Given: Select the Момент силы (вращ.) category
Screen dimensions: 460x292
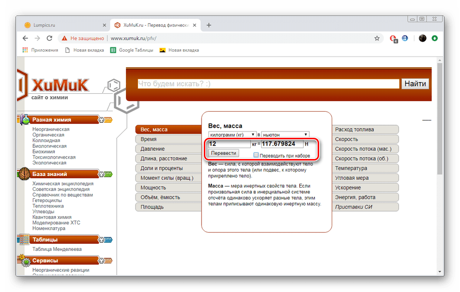Looking at the screenshot, I should (x=169, y=178).
